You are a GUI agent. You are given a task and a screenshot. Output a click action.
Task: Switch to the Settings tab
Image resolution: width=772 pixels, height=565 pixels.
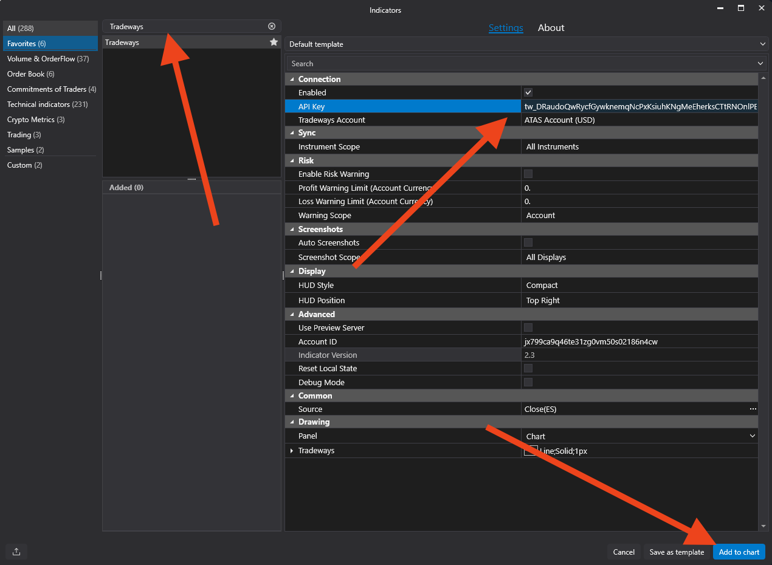pos(506,28)
